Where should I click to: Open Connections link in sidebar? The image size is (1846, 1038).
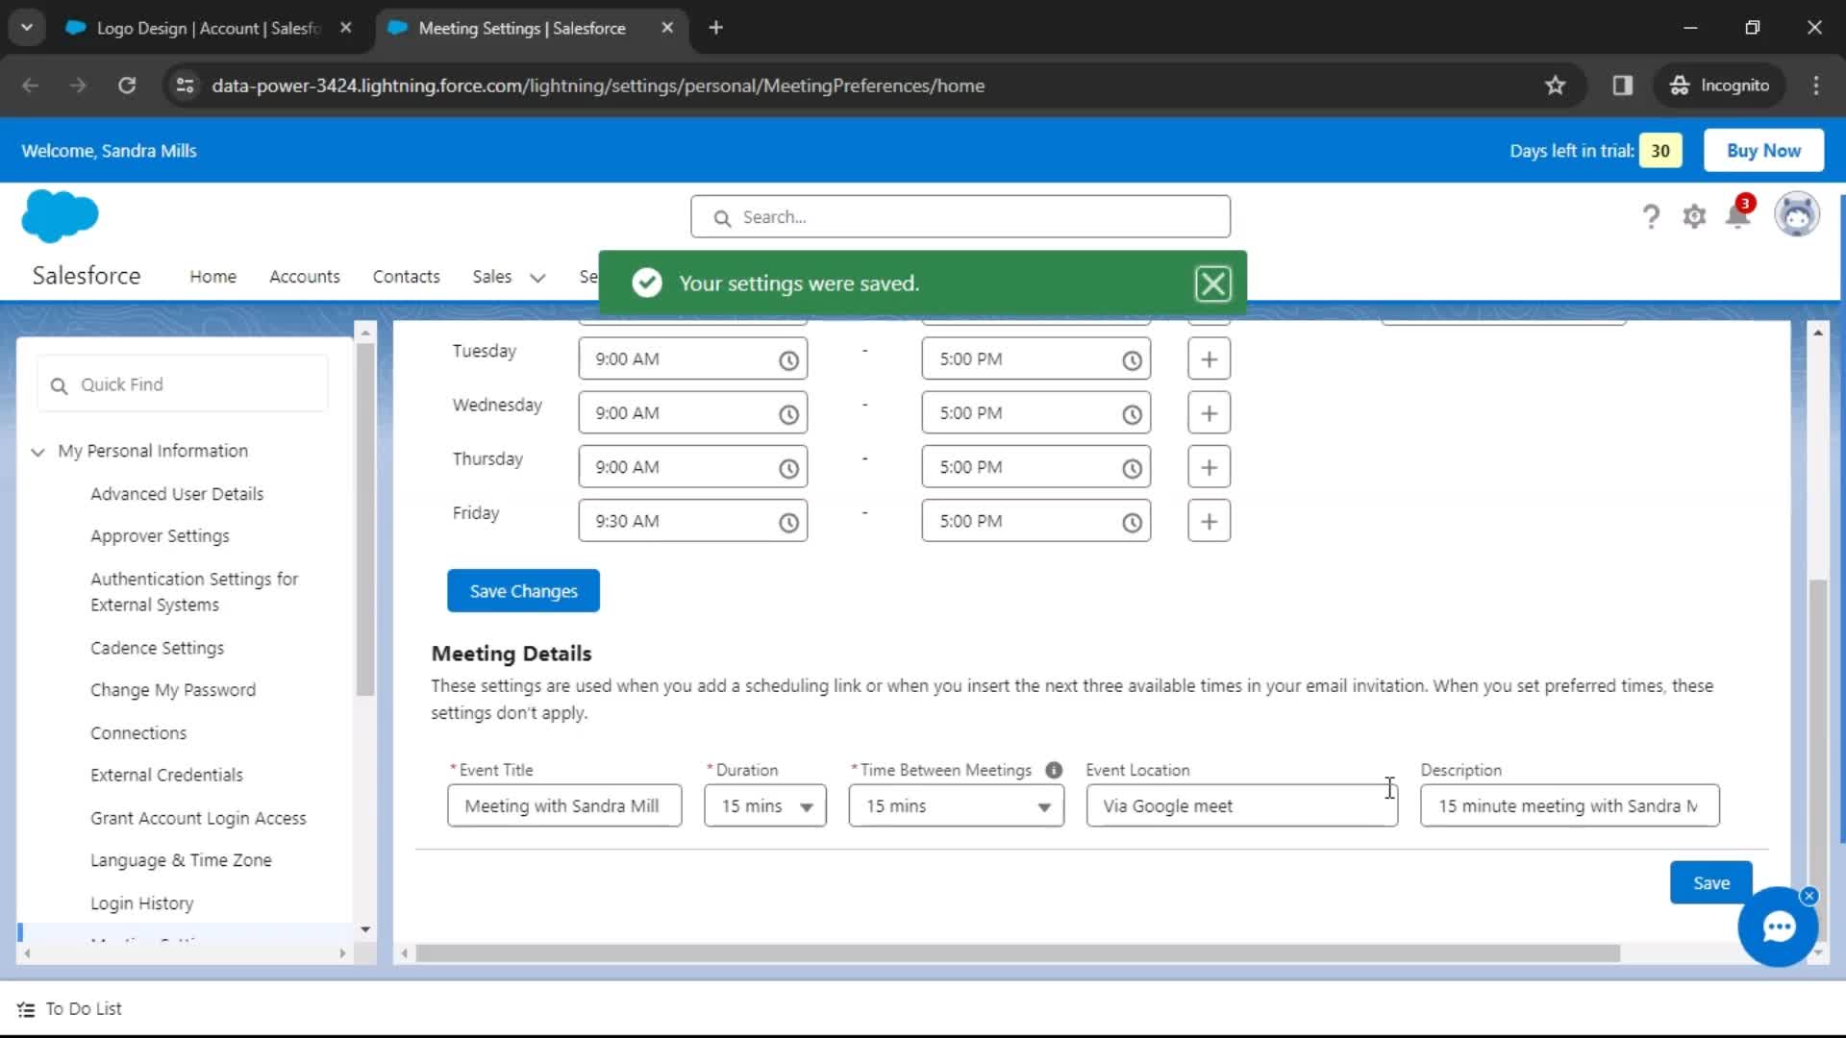click(x=138, y=733)
